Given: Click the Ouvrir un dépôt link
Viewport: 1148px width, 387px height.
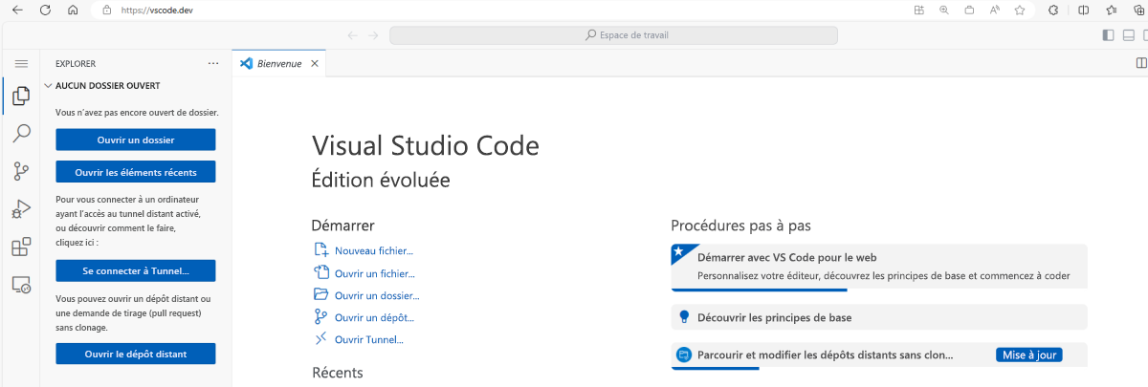Looking at the screenshot, I should pyautogui.click(x=374, y=317).
